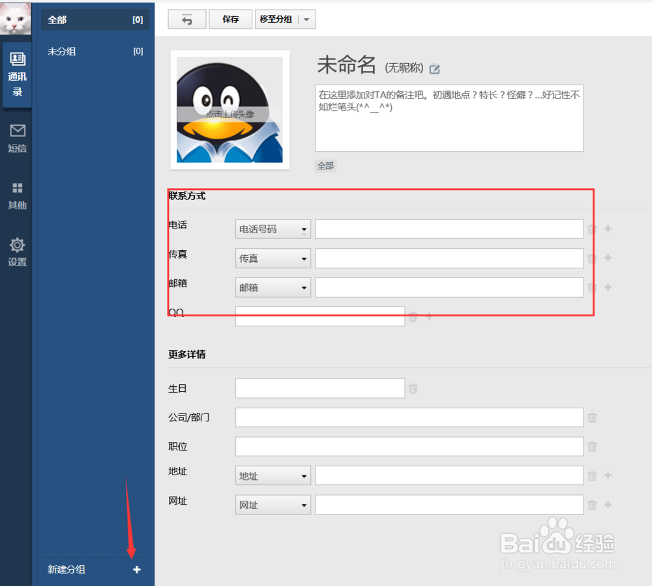
Task: Add another 网址 entry with the plus icon
Action: tap(608, 505)
